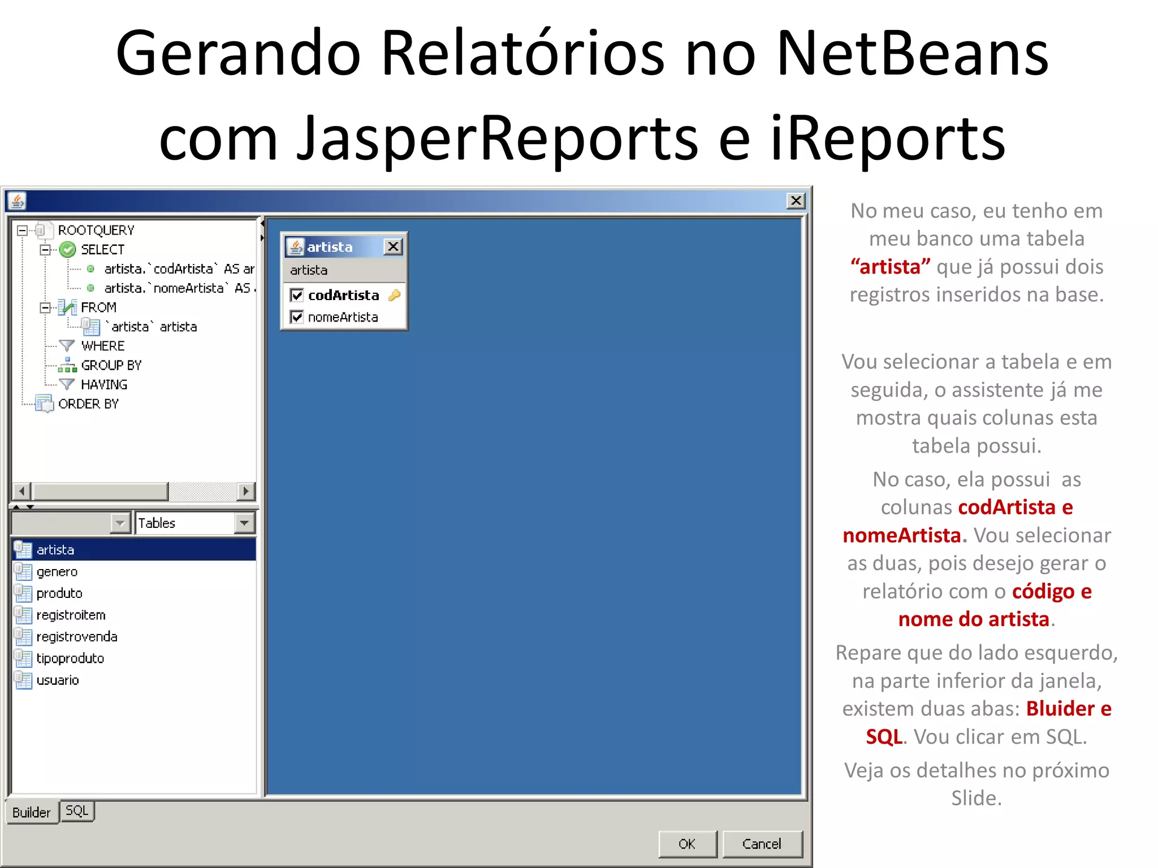Click the genero table icon
Viewport: 1158px width, 868px height.
click(23, 571)
